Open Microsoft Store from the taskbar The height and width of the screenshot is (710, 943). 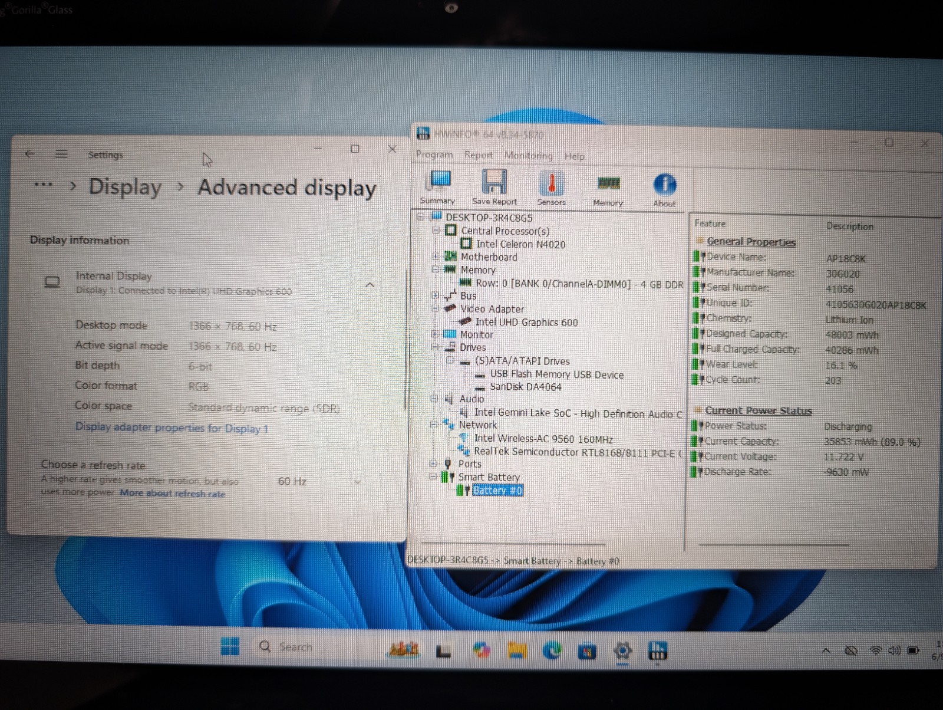587,651
